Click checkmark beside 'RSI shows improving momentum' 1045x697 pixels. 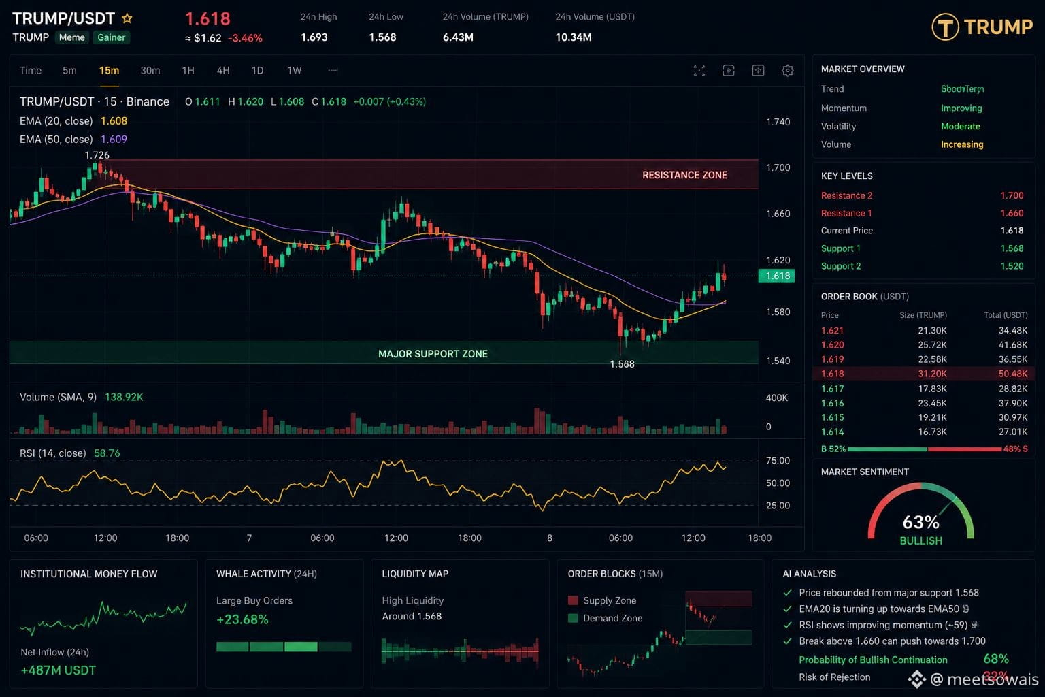[x=788, y=625]
